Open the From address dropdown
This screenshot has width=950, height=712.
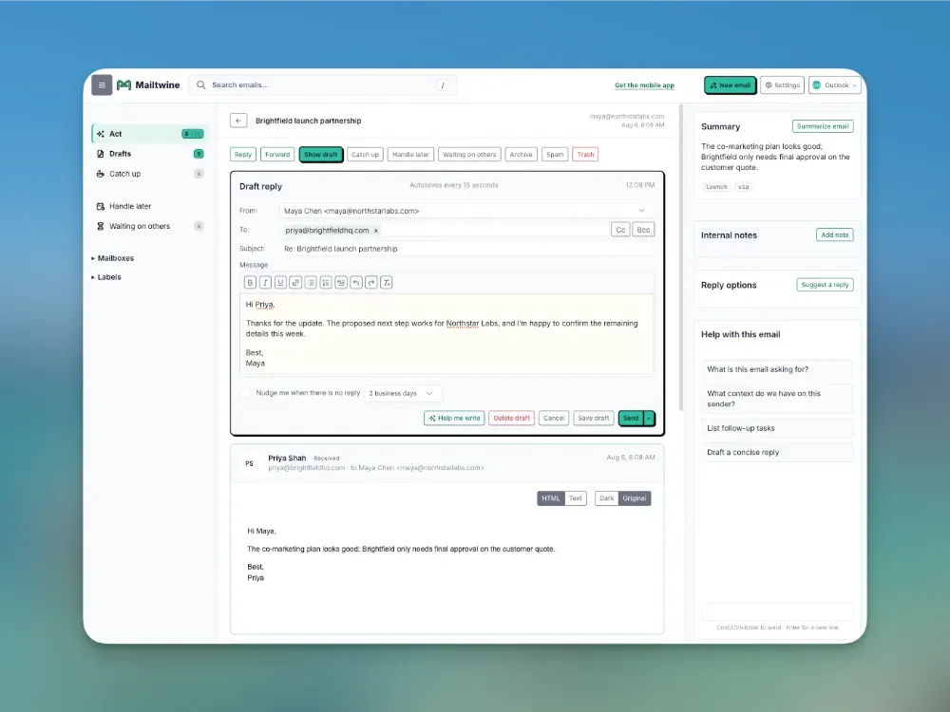click(465, 211)
